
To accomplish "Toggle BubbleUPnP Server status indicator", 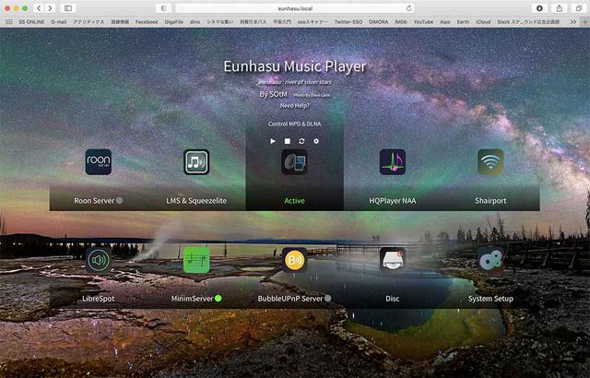I will point(328,299).
